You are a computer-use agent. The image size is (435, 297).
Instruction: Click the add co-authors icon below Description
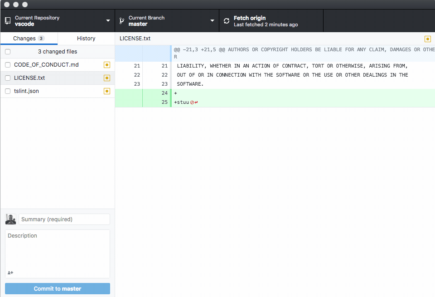[10, 273]
